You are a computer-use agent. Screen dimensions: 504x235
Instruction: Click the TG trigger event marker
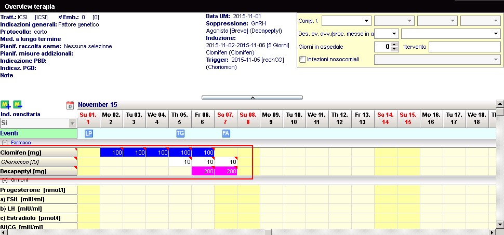click(180, 133)
